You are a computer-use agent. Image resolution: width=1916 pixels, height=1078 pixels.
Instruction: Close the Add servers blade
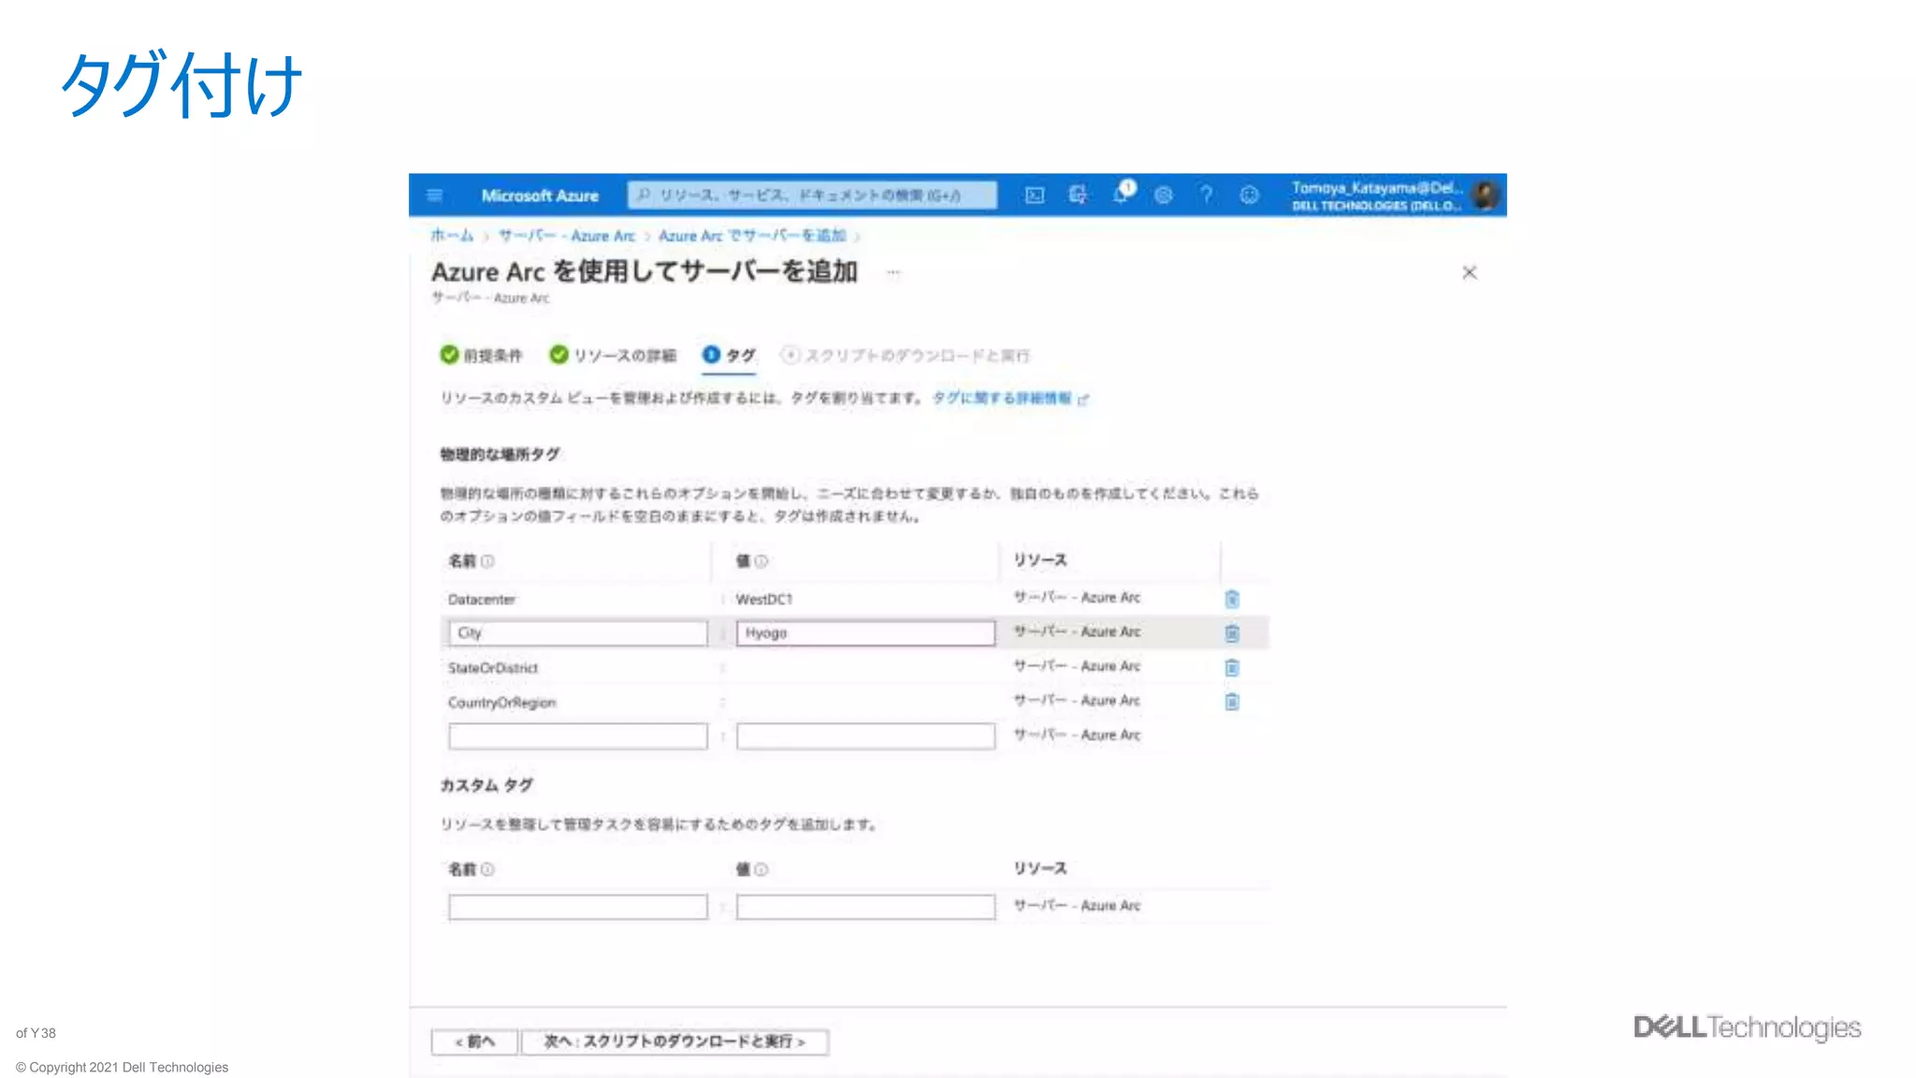pos(1469,272)
